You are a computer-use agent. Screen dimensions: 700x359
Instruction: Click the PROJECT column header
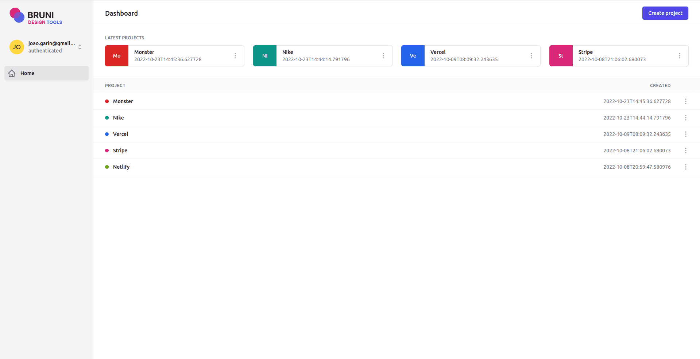pyautogui.click(x=115, y=86)
